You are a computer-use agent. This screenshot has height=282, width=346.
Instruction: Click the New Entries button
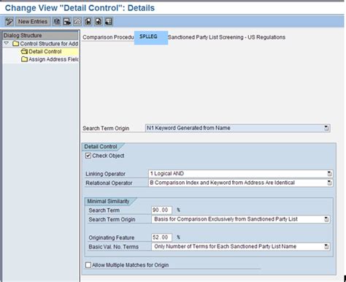[33, 22]
